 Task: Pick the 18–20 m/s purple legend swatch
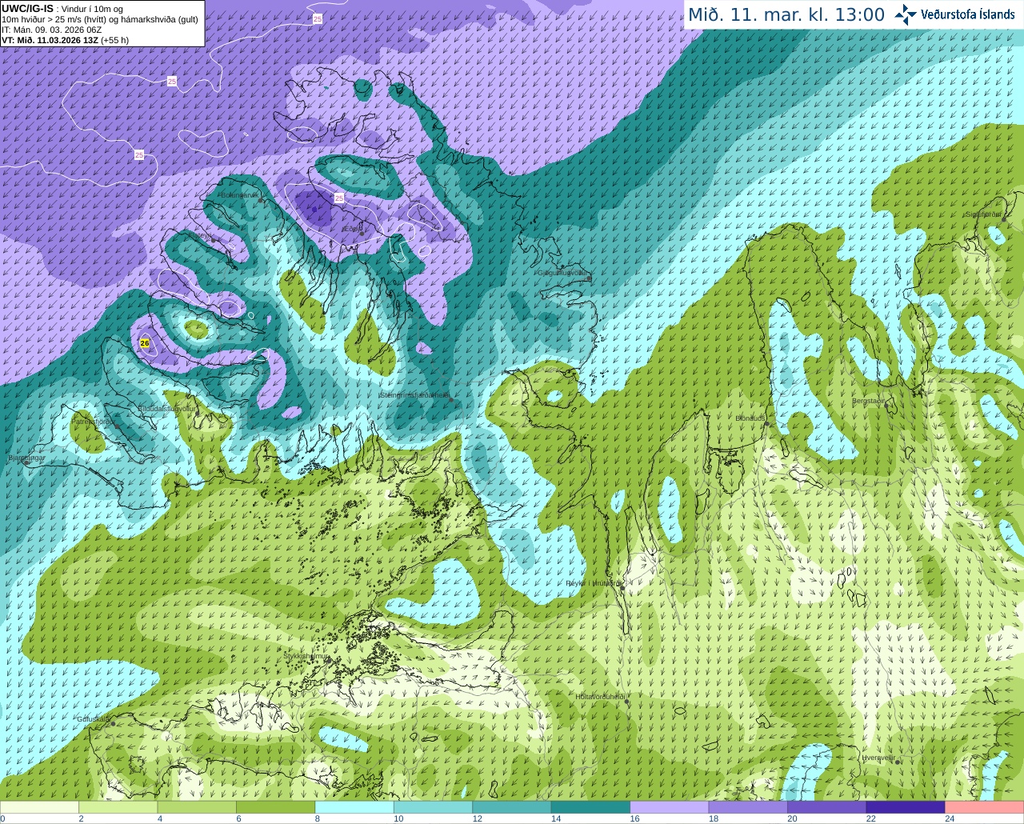748,807
